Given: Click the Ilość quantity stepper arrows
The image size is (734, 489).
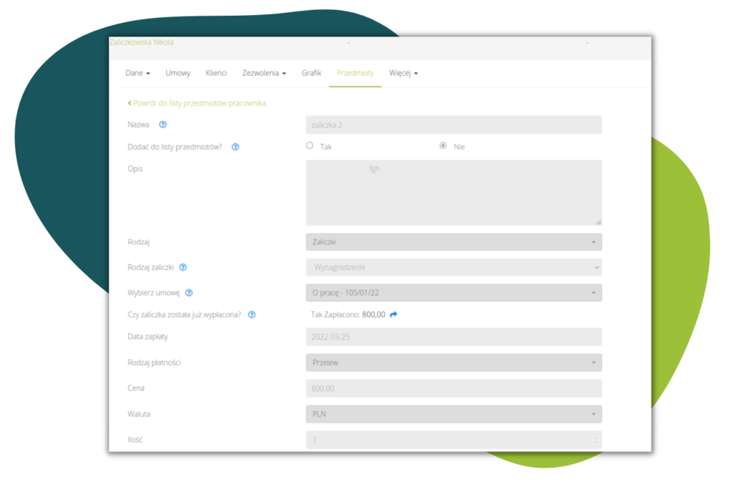Looking at the screenshot, I should pyautogui.click(x=594, y=440).
